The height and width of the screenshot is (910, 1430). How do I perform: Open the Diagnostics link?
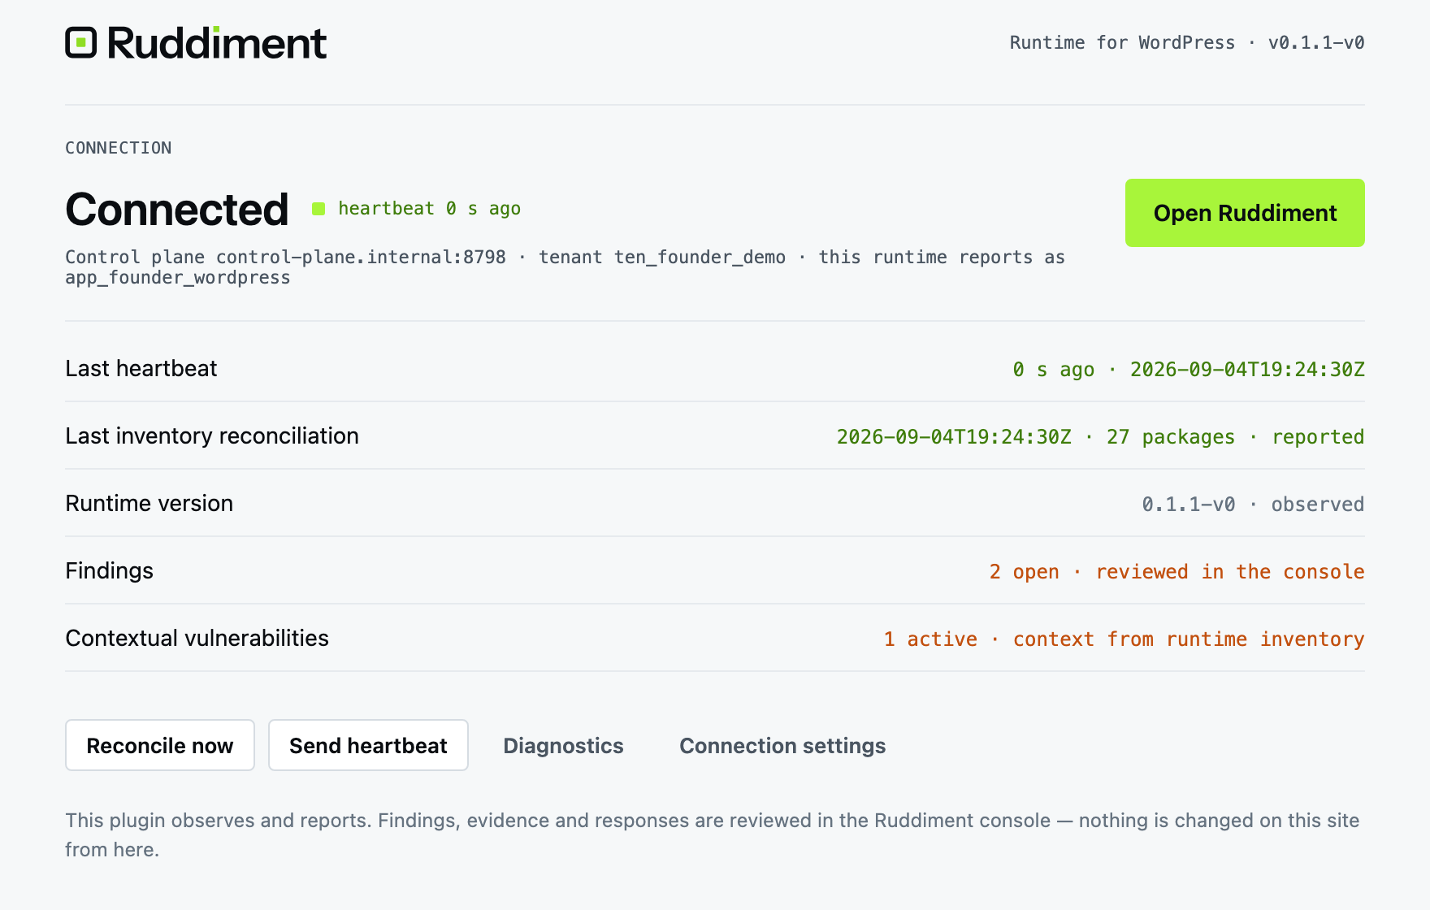coord(563,746)
